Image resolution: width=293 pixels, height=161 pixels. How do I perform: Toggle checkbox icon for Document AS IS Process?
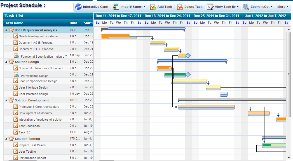[x=16, y=42]
